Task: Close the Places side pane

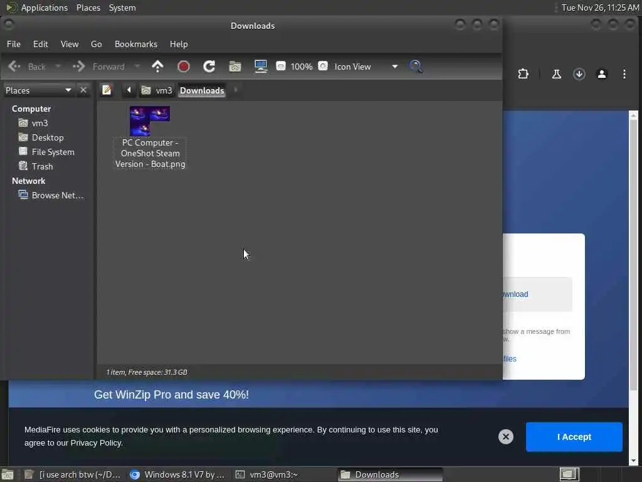Action: coord(83,90)
